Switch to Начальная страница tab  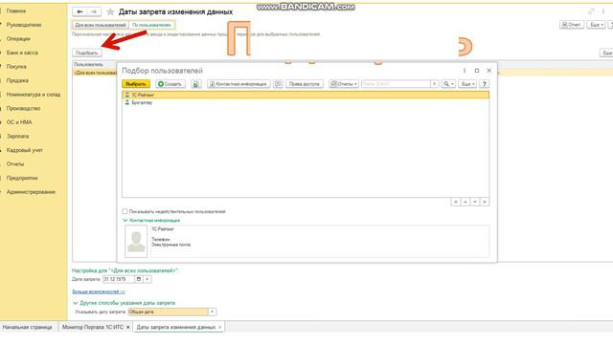click(x=28, y=327)
